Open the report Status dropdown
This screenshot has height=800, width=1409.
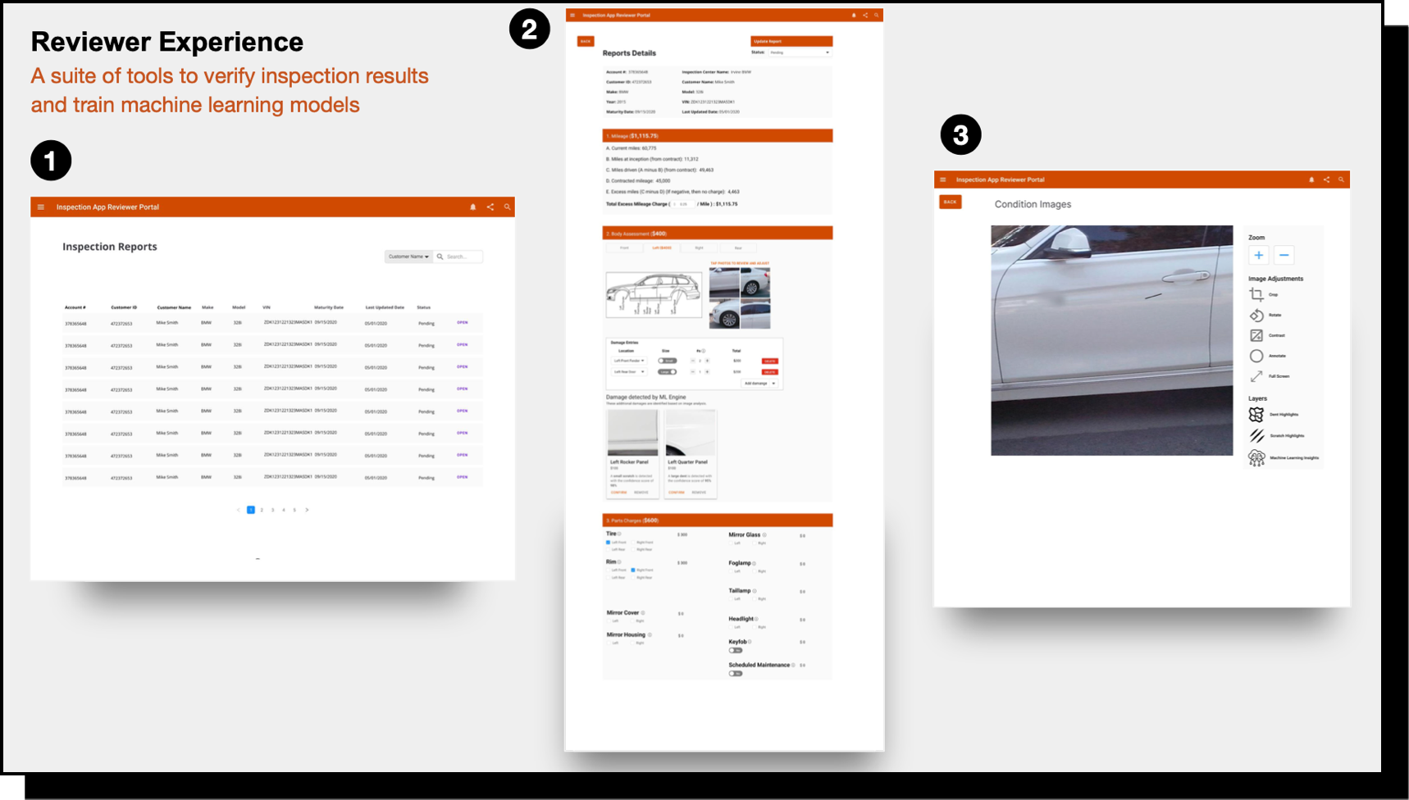800,52
